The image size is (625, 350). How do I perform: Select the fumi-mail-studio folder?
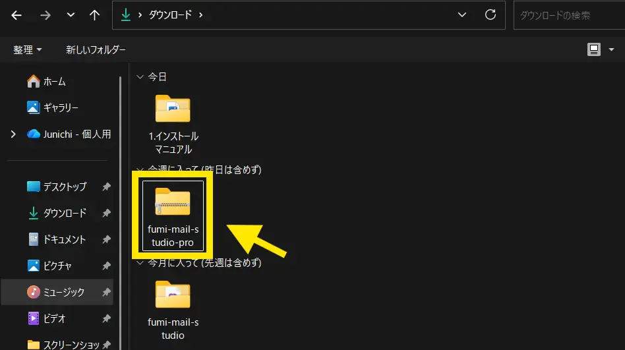click(x=173, y=308)
